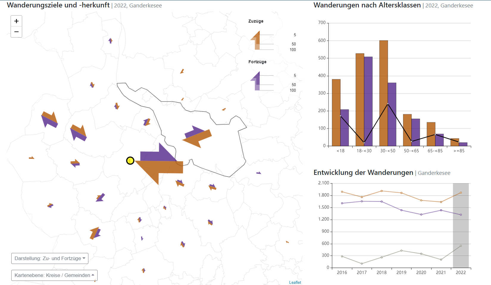The height and width of the screenshot is (285, 491).
Task: Click the orange bar for age <18
Action: [336, 113]
